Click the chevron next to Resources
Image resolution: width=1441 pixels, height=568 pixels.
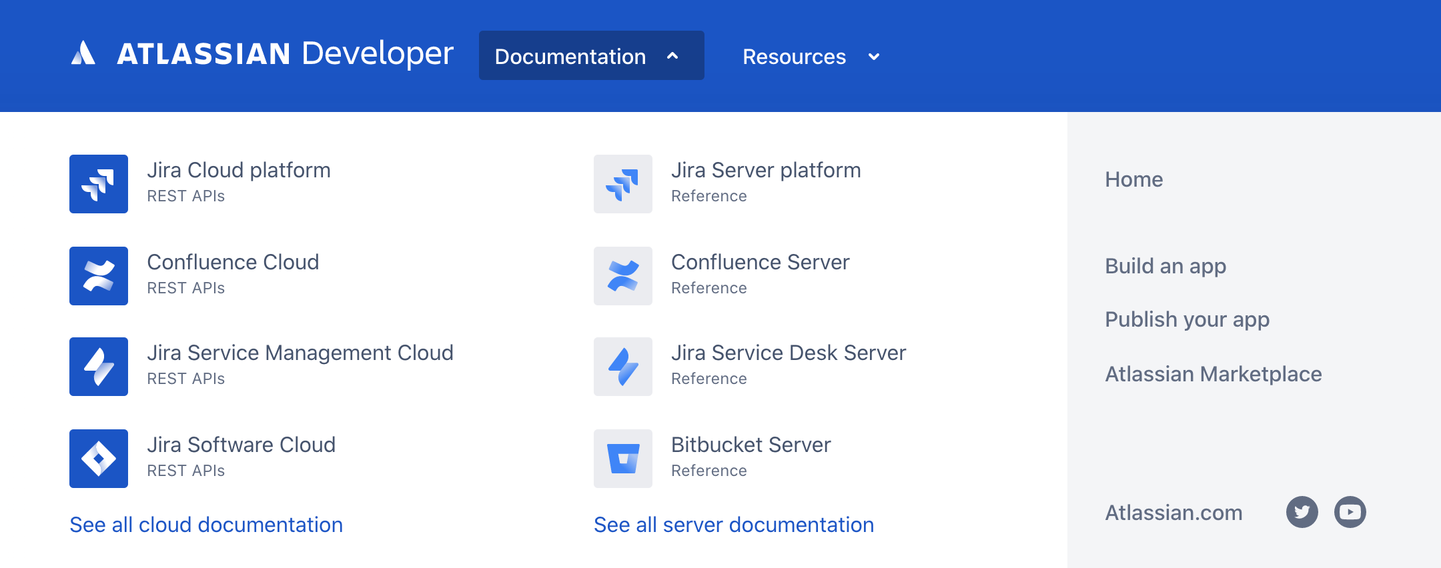click(874, 57)
